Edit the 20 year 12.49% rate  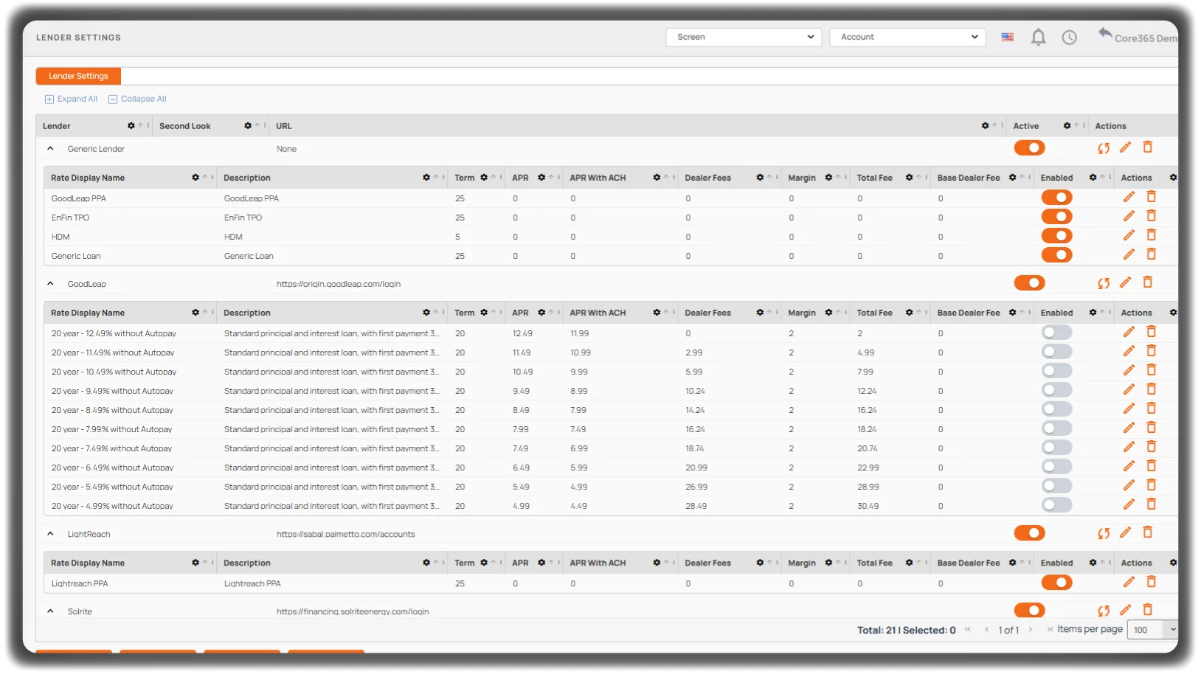tap(1129, 332)
